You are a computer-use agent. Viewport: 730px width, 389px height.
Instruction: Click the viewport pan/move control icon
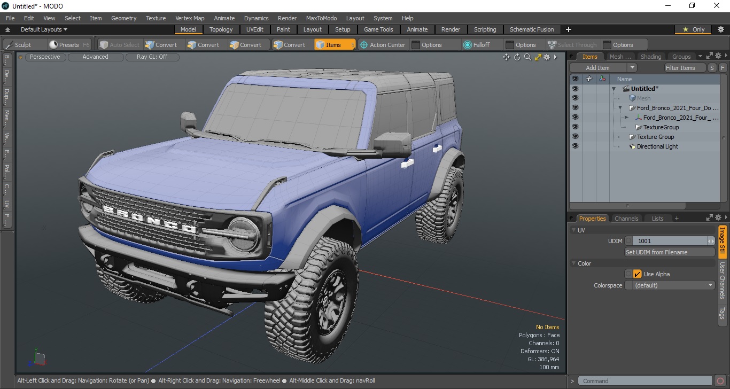506,57
